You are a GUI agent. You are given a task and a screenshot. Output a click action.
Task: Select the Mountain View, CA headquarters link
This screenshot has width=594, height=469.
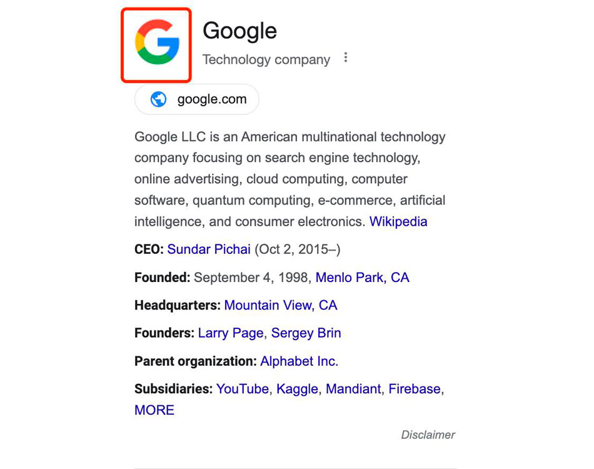(x=280, y=305)
